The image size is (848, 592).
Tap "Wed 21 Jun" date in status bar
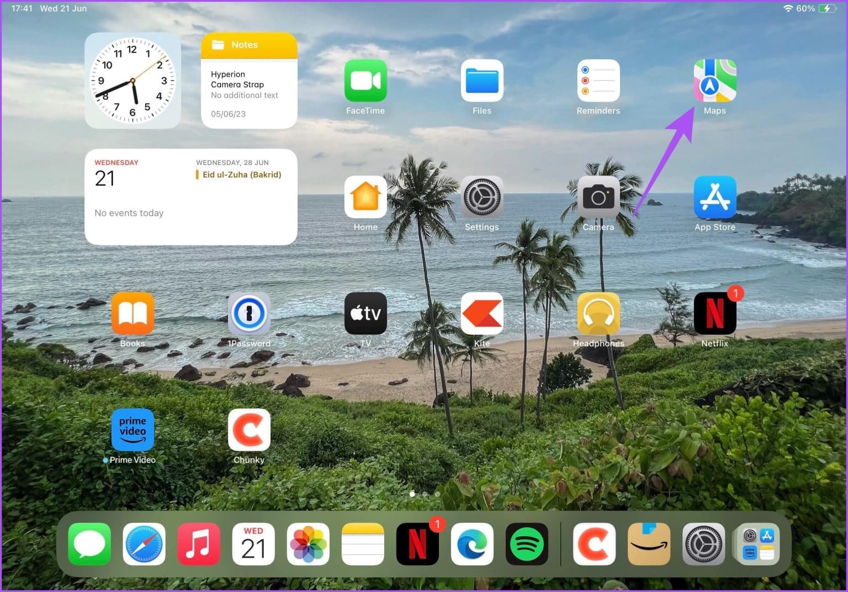[x=63, y=8]
